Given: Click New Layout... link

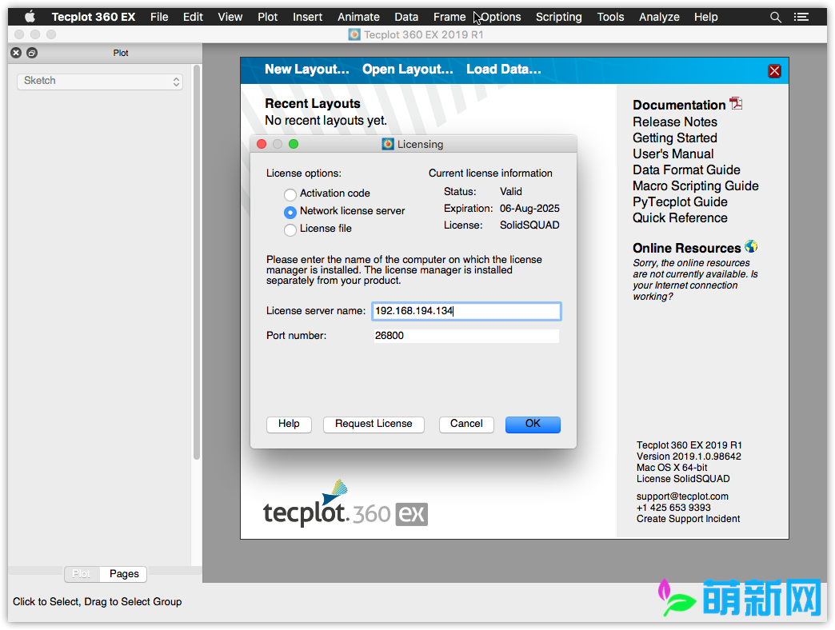Looking at the screenshot, I should (x=307, y=70).
